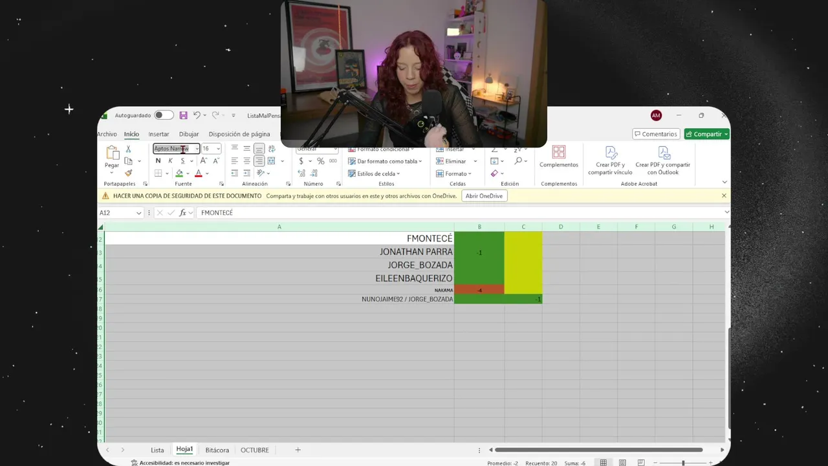Viewport: 828px width, 466px height.
Task: Open font color dropdown arrow
Action: (x=207, y=173)
